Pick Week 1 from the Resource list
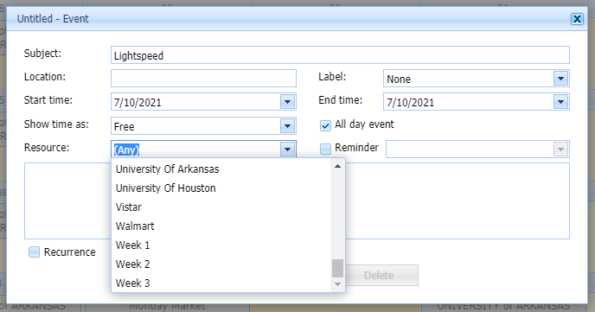This screenshot has width=595, height=312. pos(221,245)
